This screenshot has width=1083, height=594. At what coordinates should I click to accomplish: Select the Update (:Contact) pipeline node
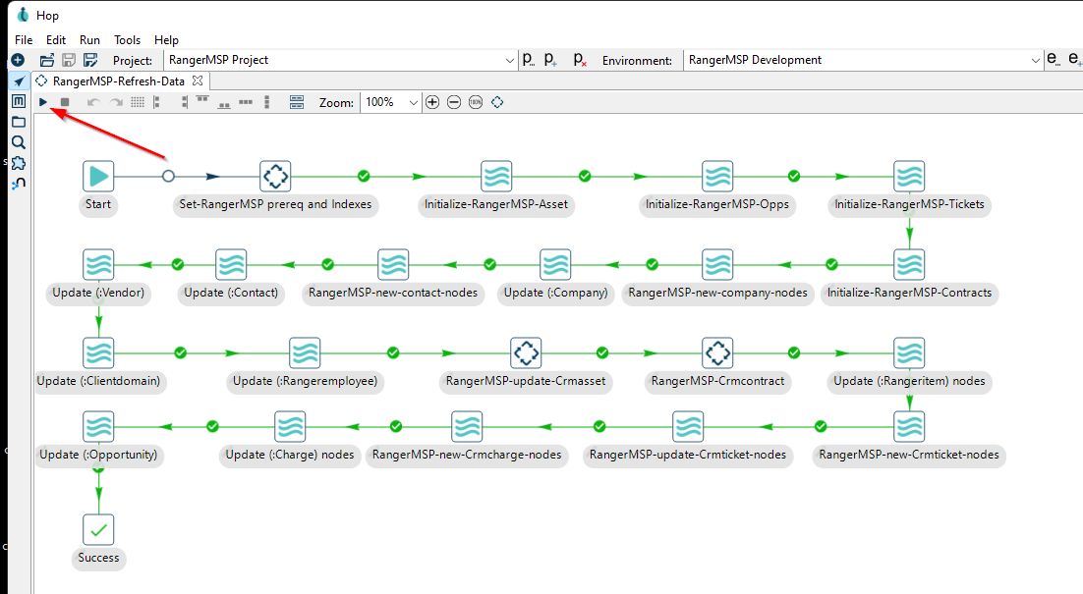(231, 265)
